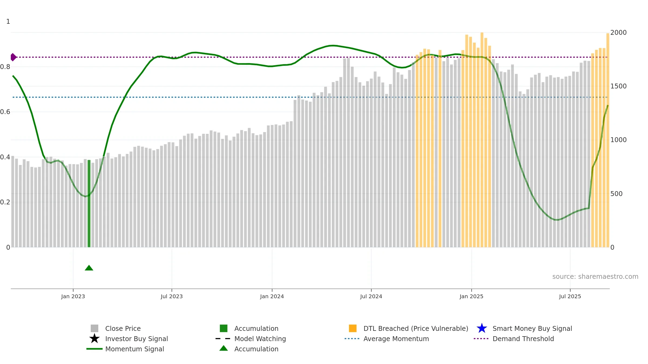Toggle the Demand Threshold legend entry

tap(523, 339)
